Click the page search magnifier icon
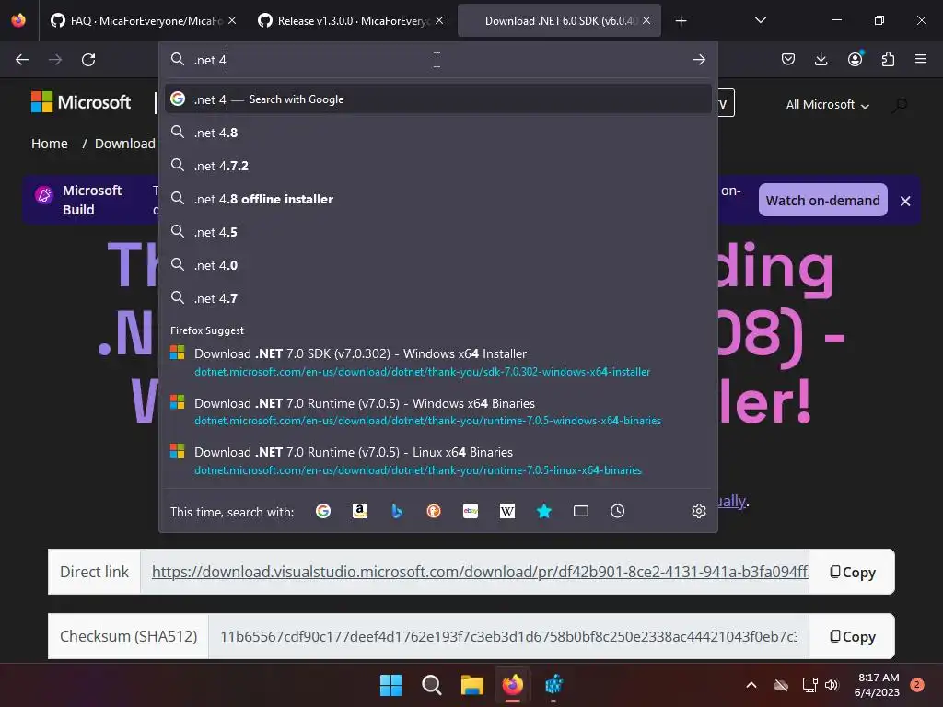 click(x=900, y=105)
